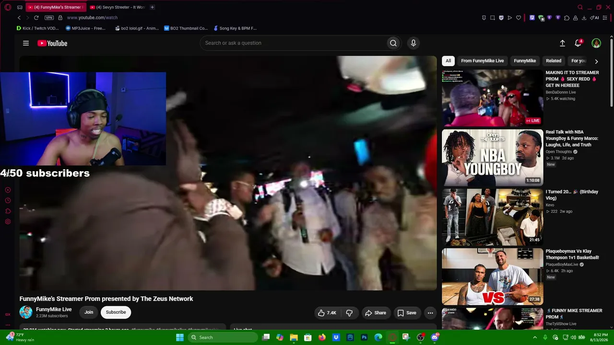Viewport: 614px width, 345px height.
Task: Switch to FunnyMike's Streamer Prom tab
Action: click(55, 7)
